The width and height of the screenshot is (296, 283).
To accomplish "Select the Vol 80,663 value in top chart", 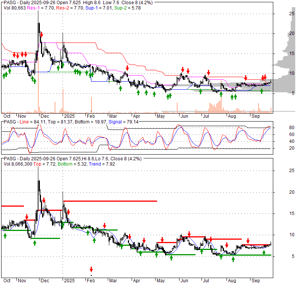I will point(15,8).
